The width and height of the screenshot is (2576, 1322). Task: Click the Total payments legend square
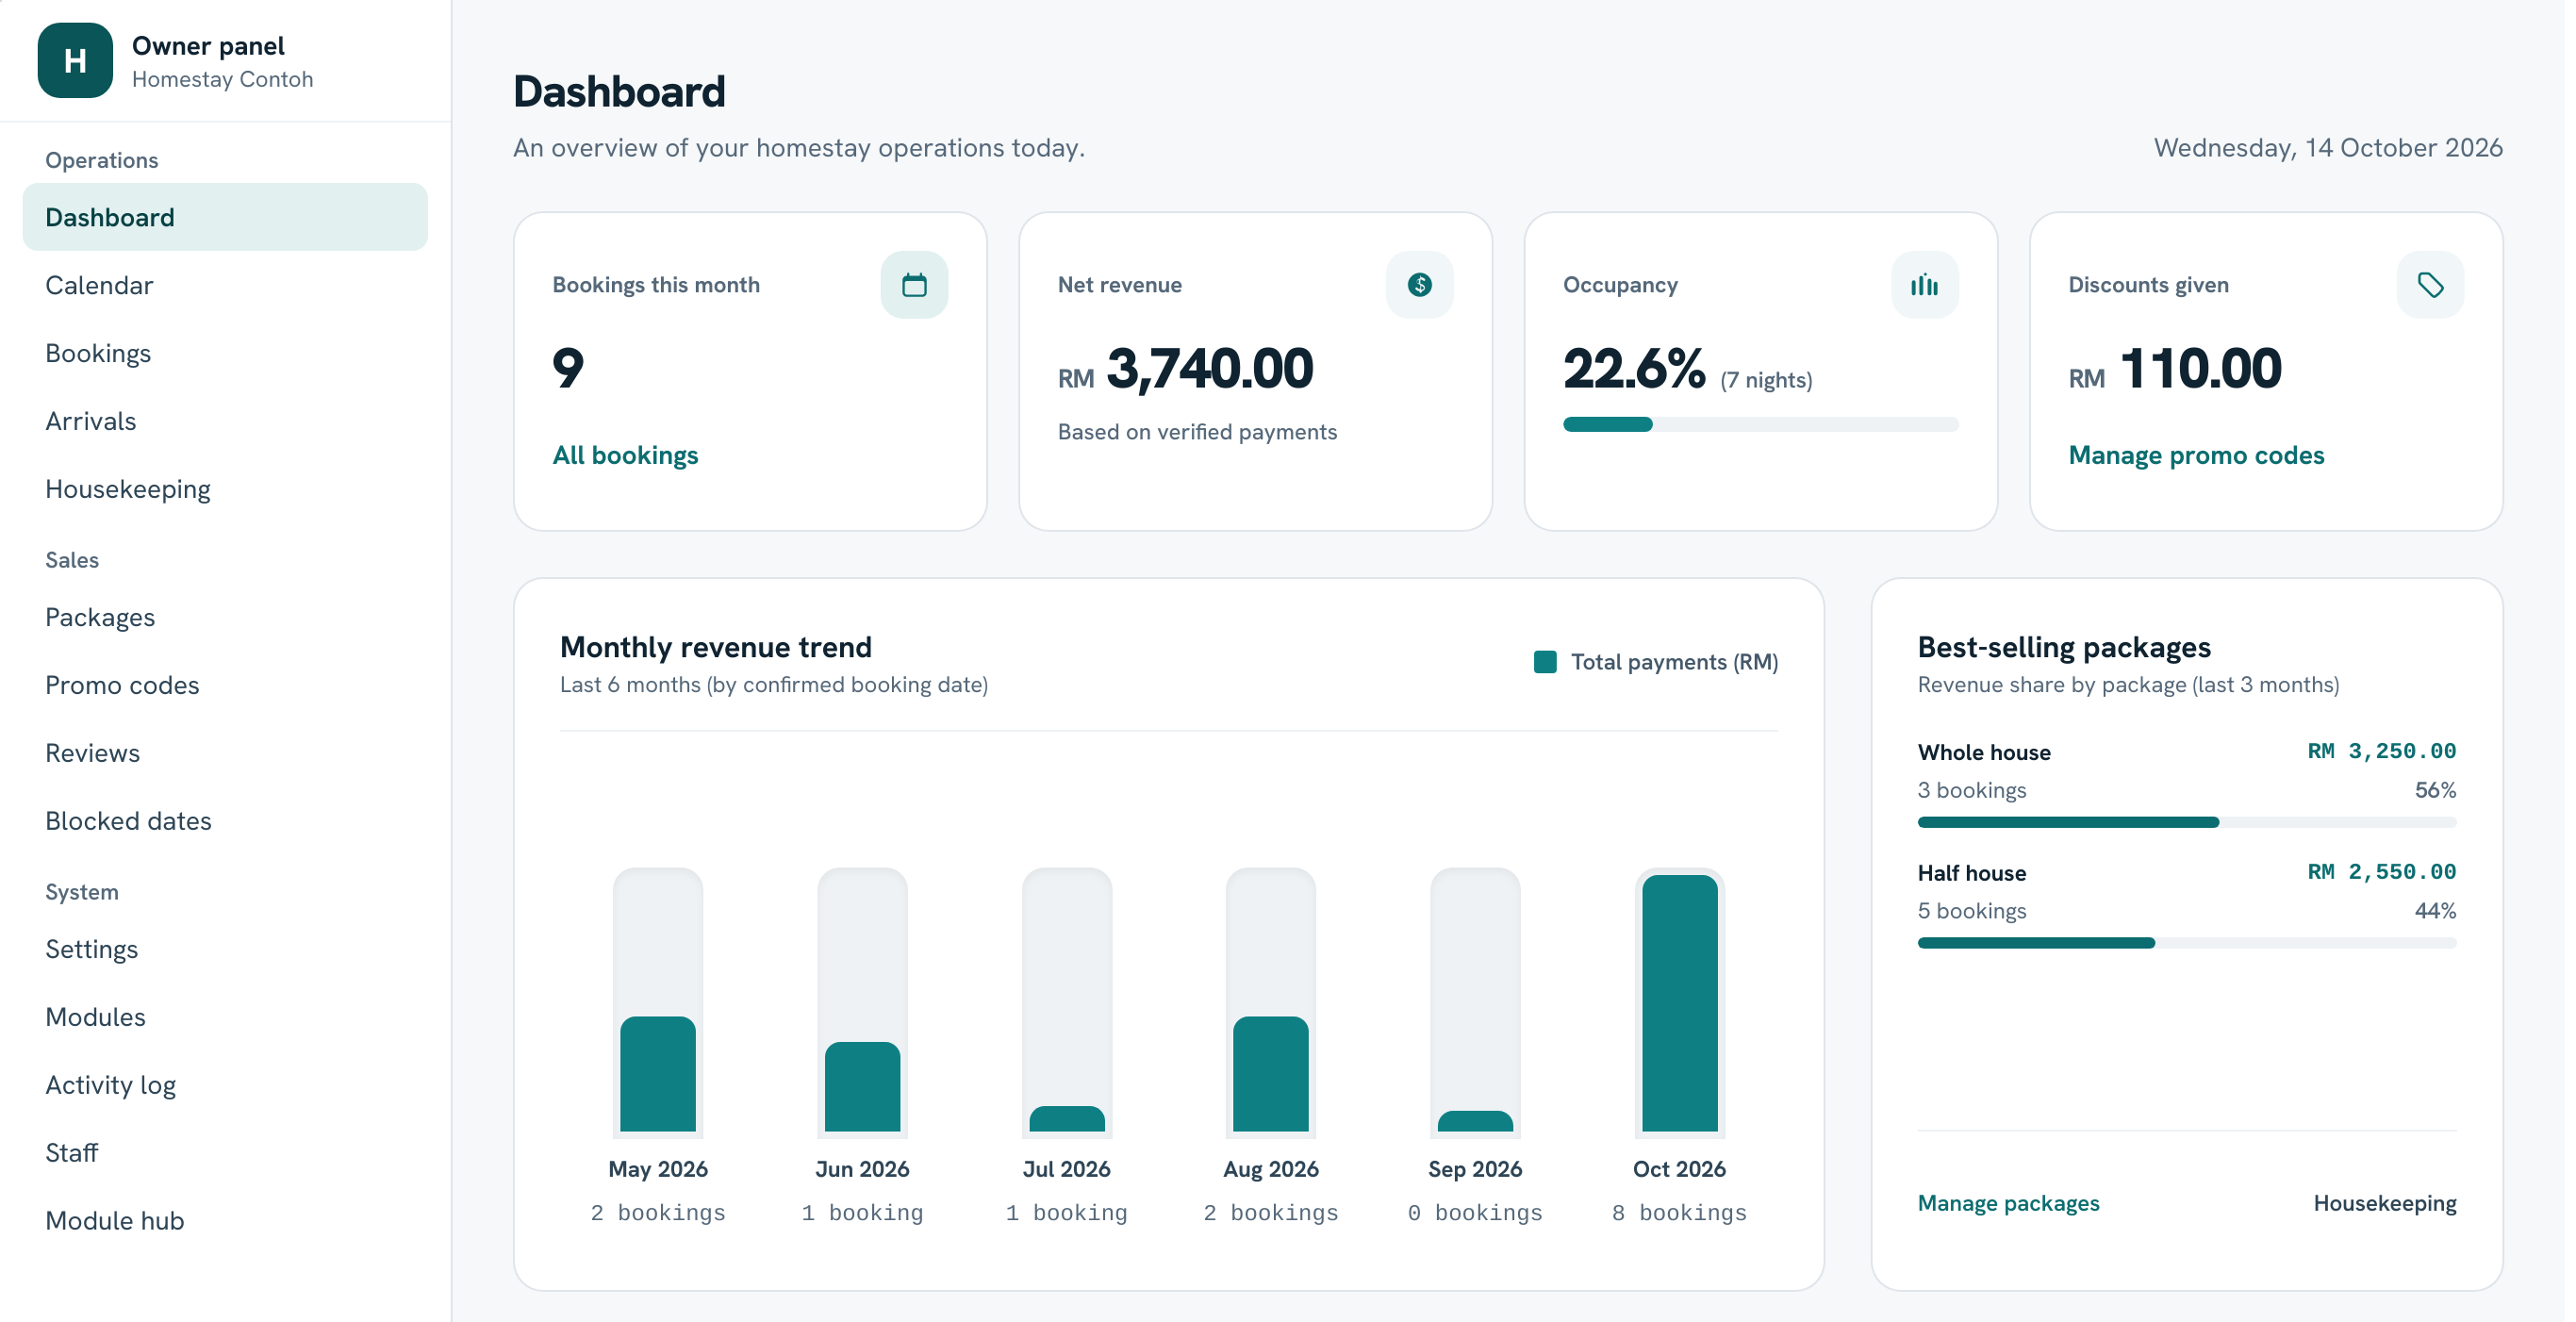coord(1544,662)
